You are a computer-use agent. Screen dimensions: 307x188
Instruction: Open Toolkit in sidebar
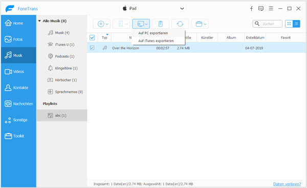(18, 136)
